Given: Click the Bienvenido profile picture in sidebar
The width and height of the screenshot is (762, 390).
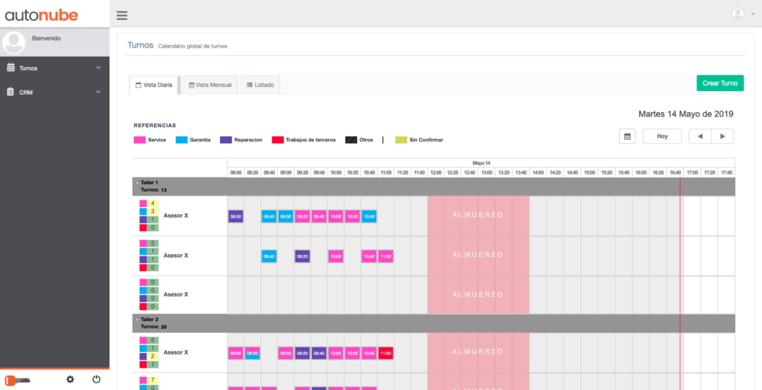Looking at the screenshot, I should coord(13,42).
